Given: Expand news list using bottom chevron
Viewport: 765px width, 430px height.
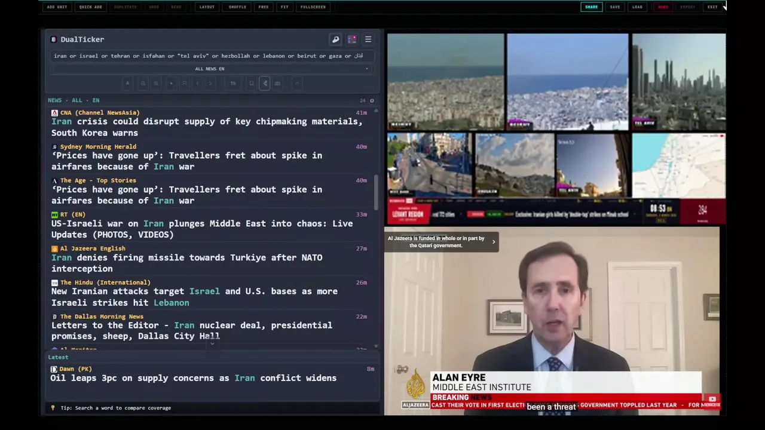Looking at the screenshot, I should [x=212, y=344].
